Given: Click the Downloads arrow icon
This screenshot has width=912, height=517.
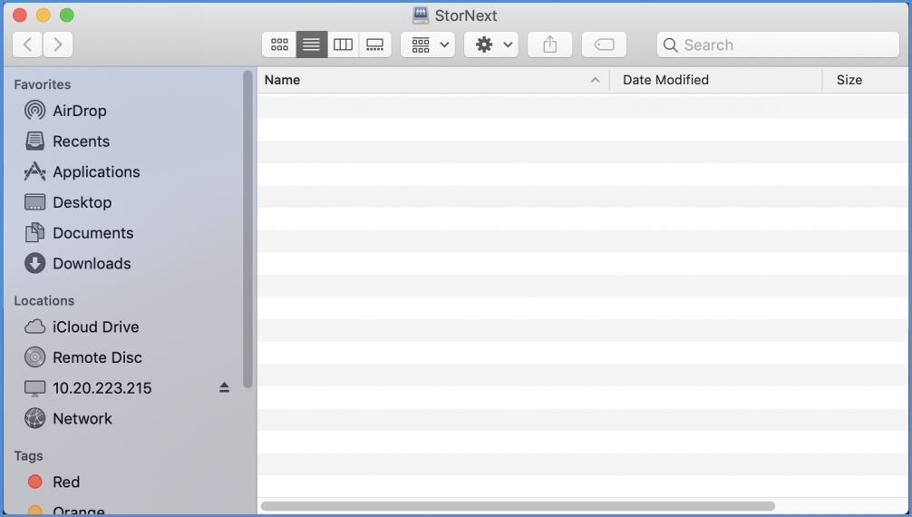Looking at the screenshot, I should pyautogui.click(x=34, y=263).
